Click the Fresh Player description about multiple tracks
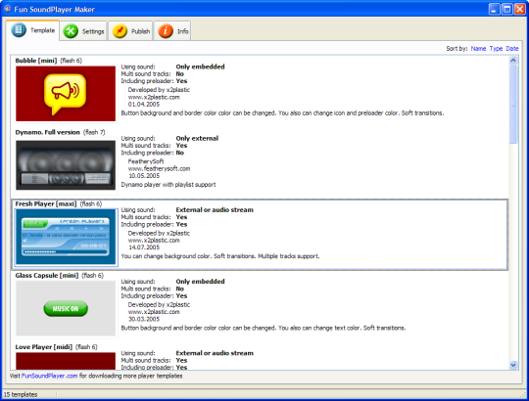The image size is (529, 401). point(220,256)
